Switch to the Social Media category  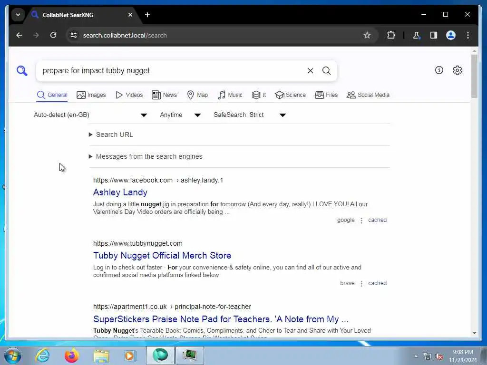coord(368,95)
